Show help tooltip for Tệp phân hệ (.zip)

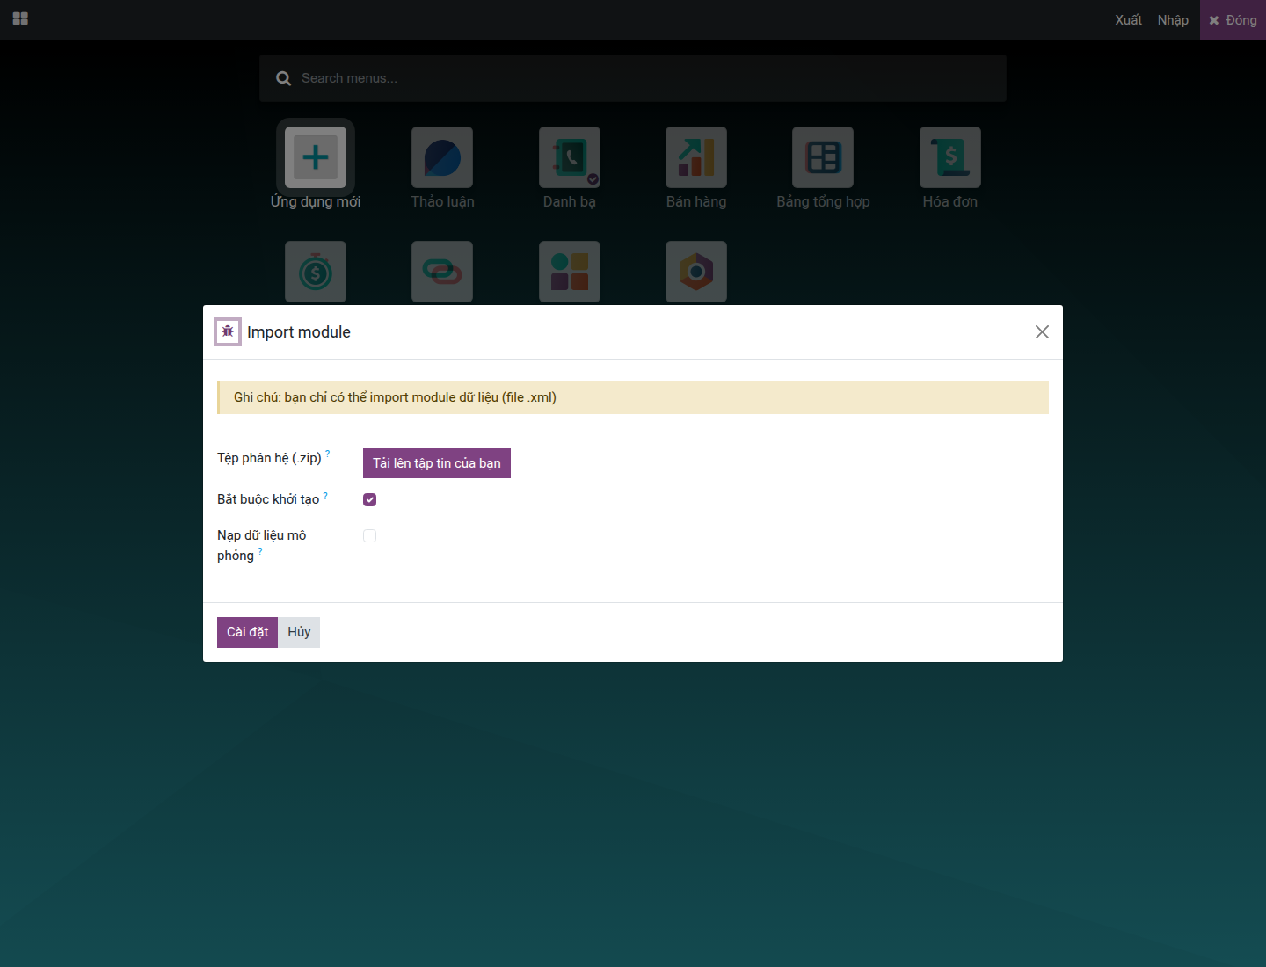click(328, 454)
